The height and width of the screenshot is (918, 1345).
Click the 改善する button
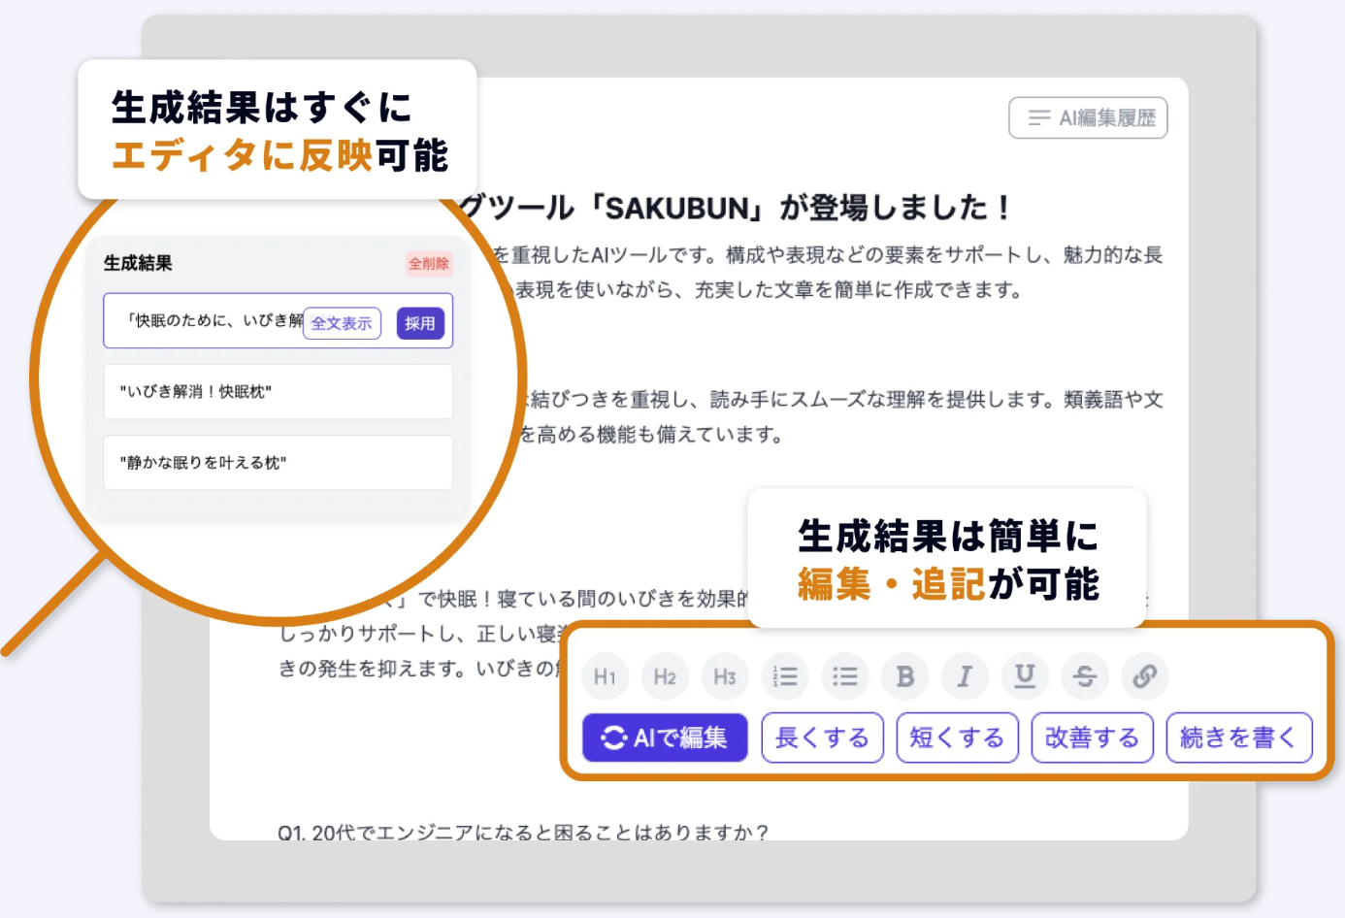pos(1092,738)
